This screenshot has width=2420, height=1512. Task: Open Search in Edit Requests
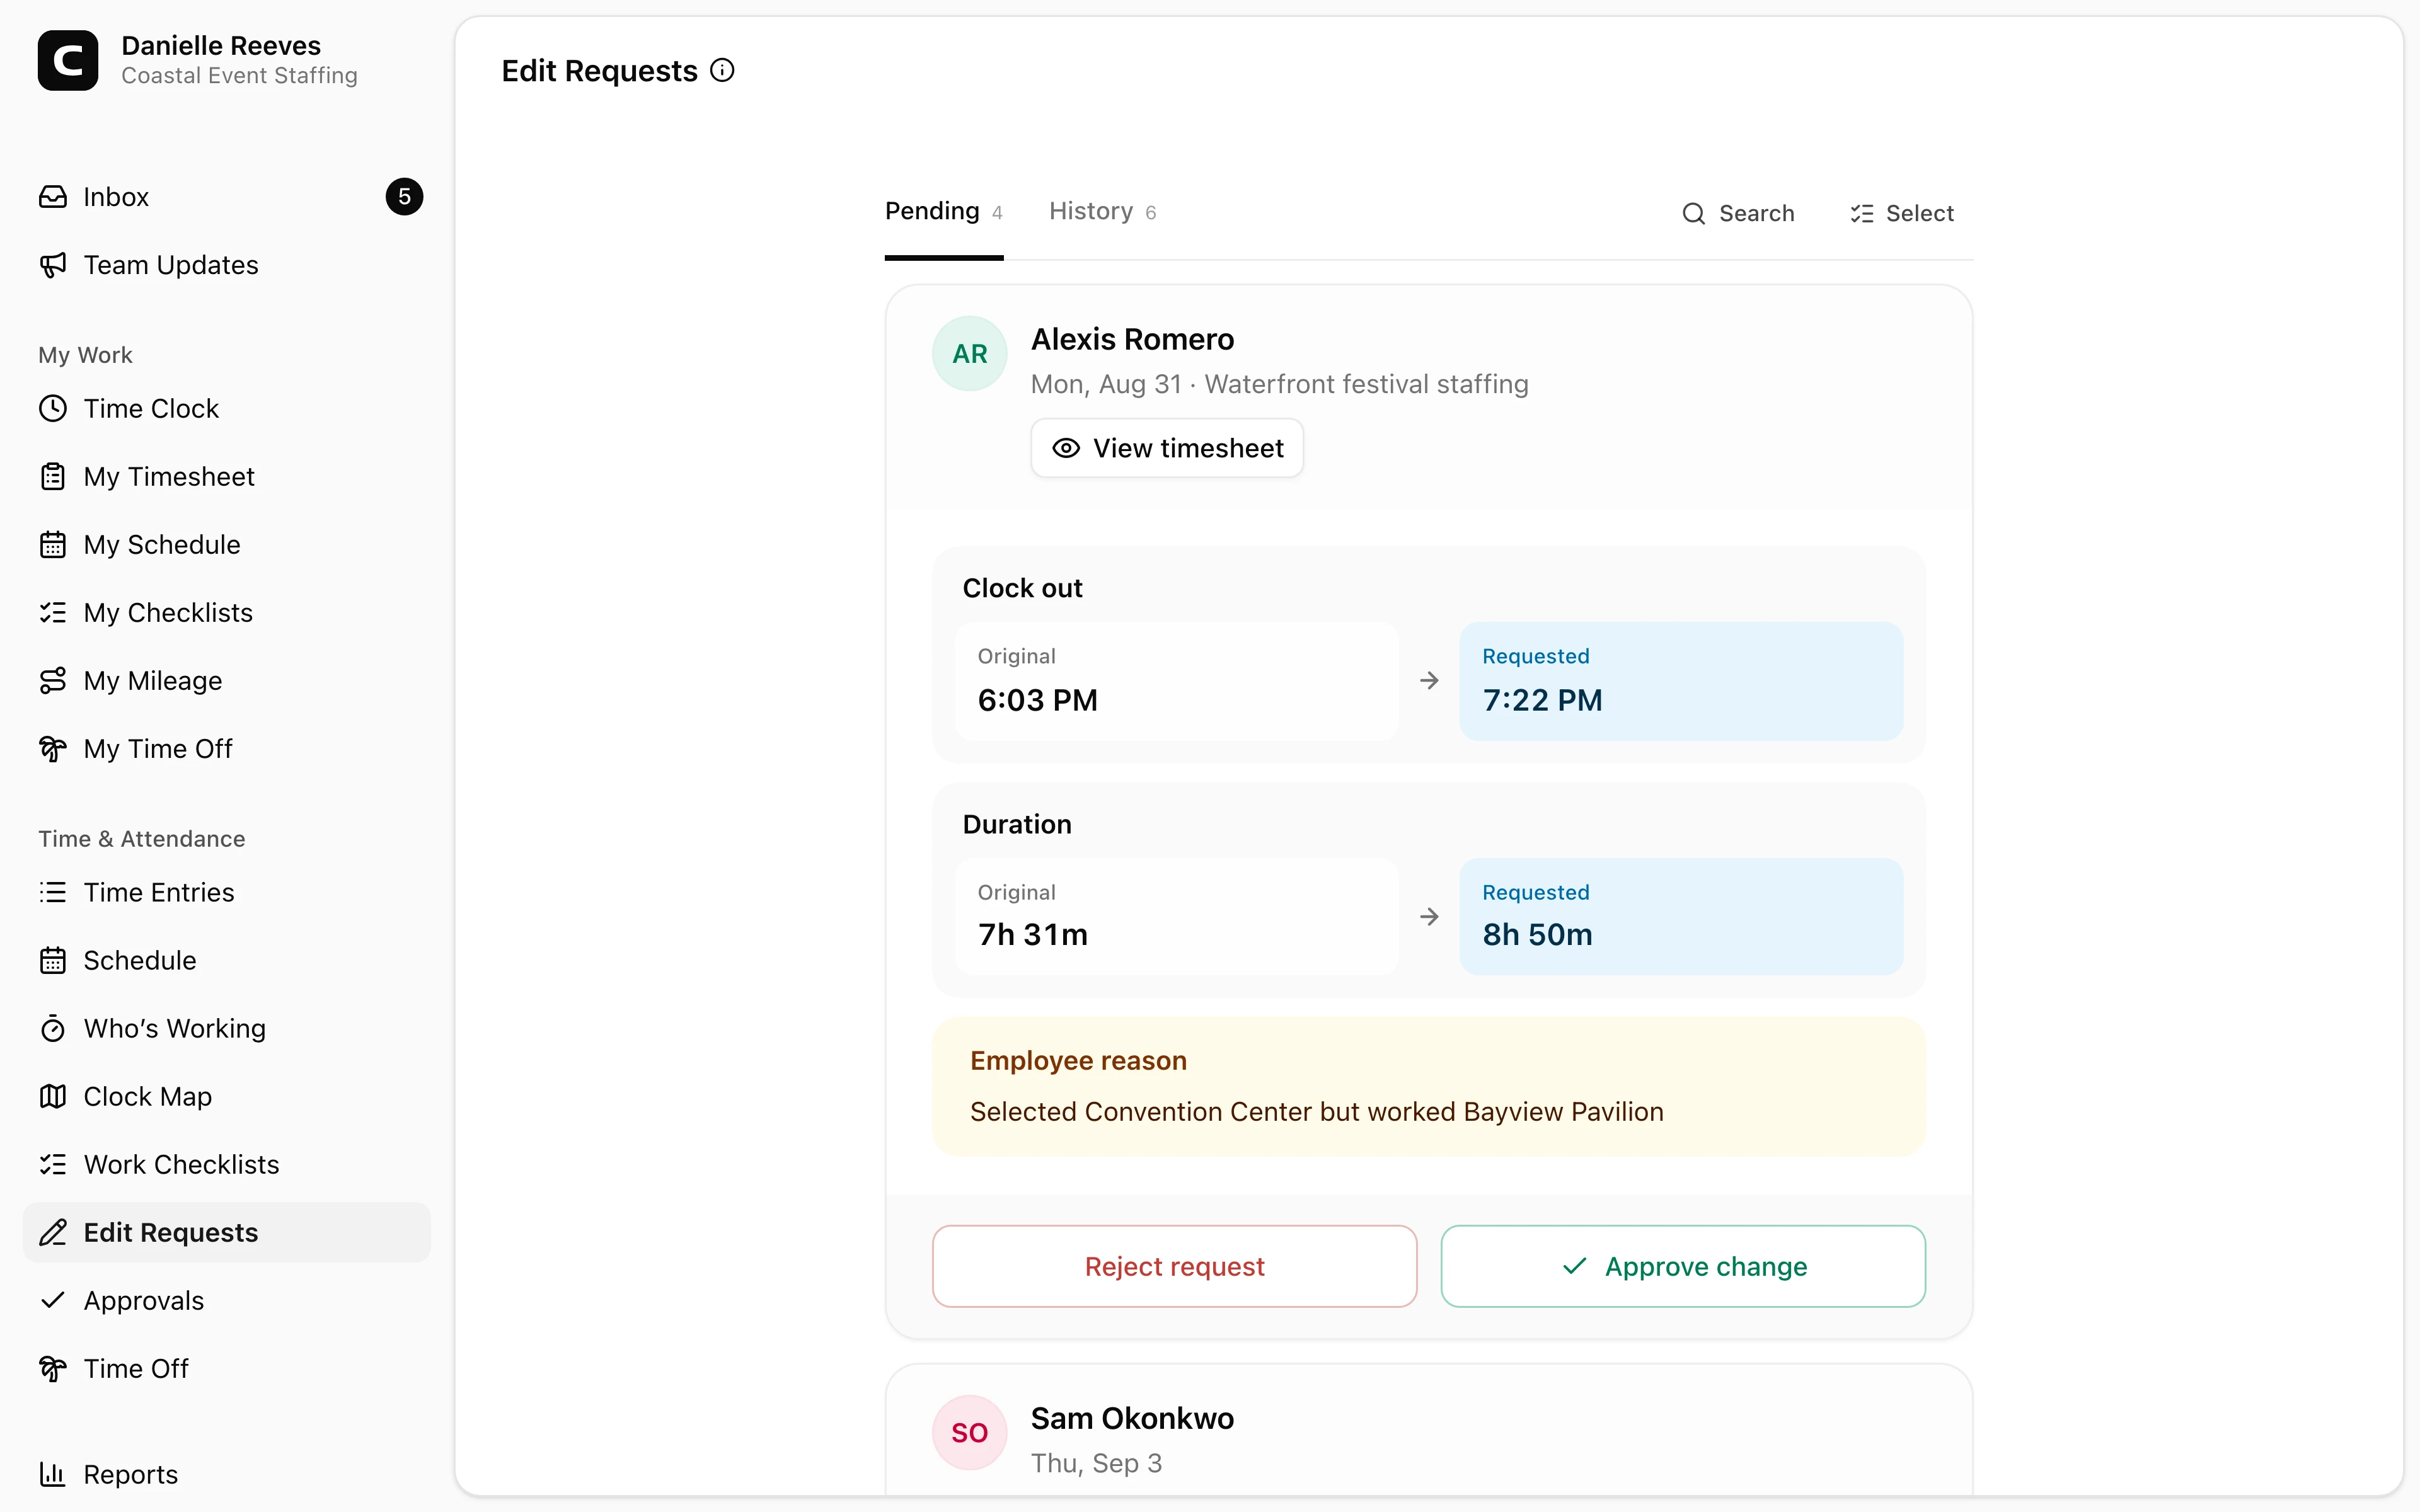pos(1738,213)
